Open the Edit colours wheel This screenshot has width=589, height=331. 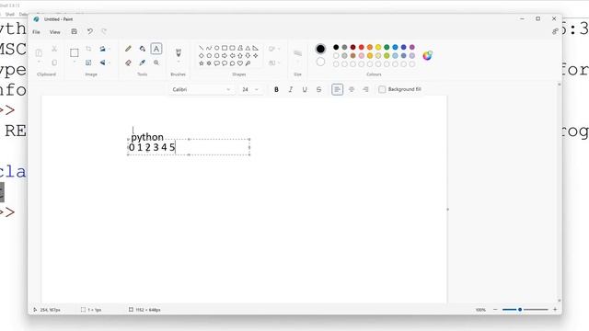(x=427, y=55)
